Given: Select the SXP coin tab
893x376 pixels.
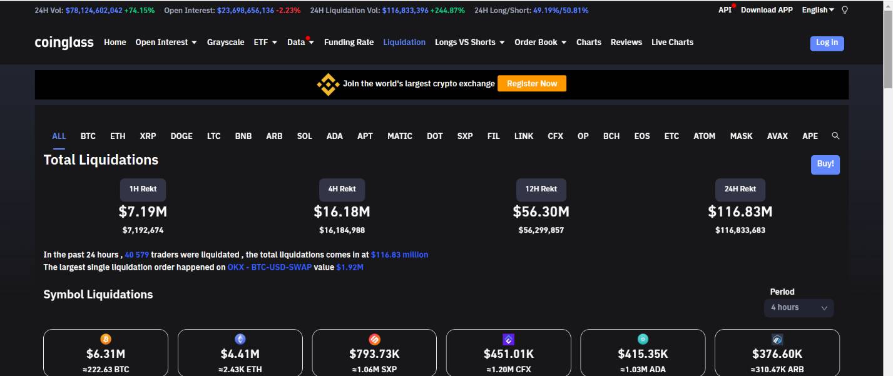Looking at the screenshot, I should coord(465,136).
